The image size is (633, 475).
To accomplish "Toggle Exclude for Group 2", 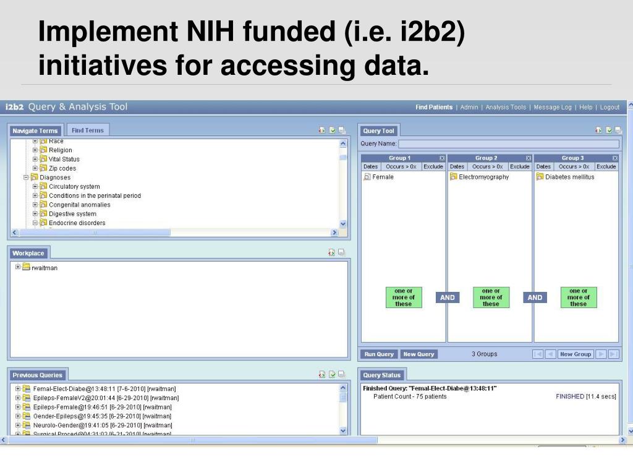I will (519, 166).
